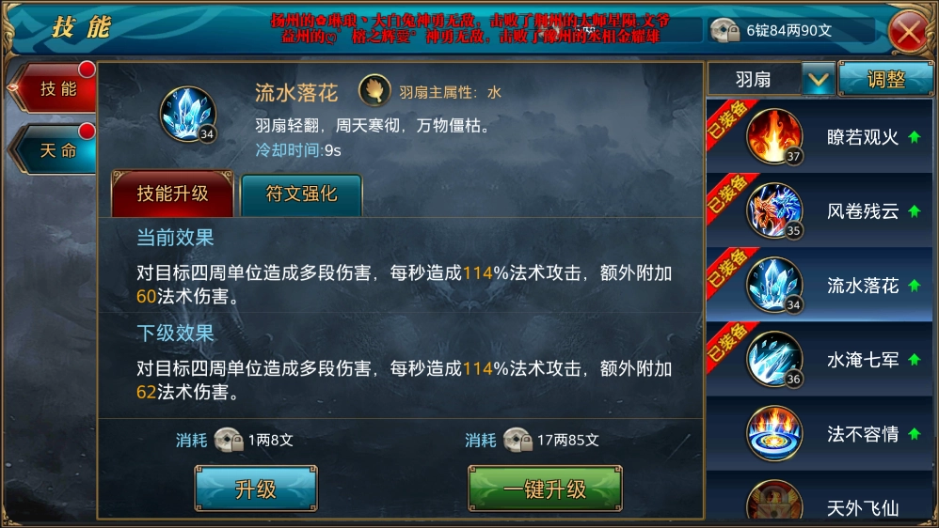Click green upgrade arrow next to 瞭若观火
The image size is (939, 528).
tap(914, 137)
